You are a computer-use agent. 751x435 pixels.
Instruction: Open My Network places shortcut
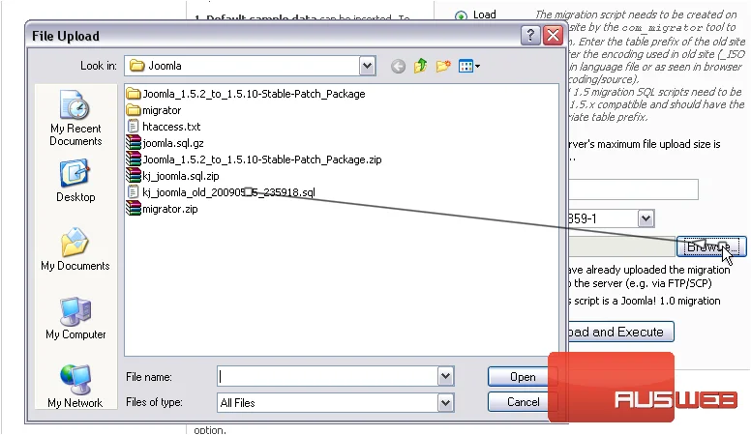click(75, 387)
